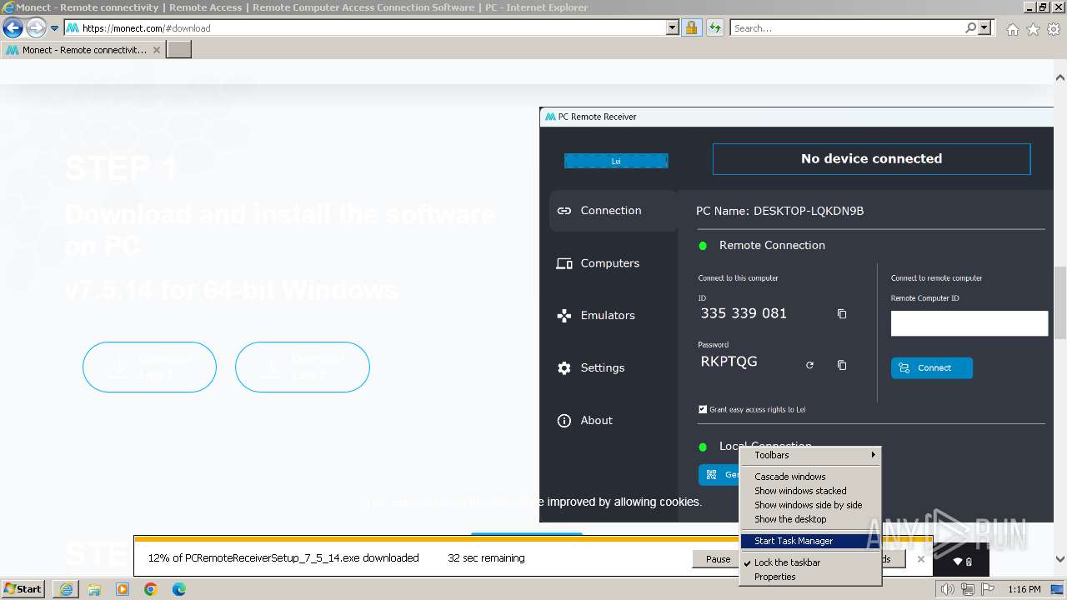1067x600 pixels.
Task: Open a new tab button
Action: pyautogui.click(x=179, y=50)
